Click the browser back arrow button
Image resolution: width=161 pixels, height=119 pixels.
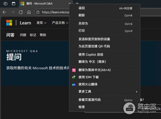4,12
